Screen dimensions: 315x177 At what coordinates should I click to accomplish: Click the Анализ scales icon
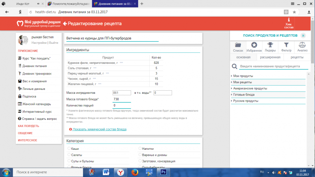pyautogui.click(x=302, y=45)
